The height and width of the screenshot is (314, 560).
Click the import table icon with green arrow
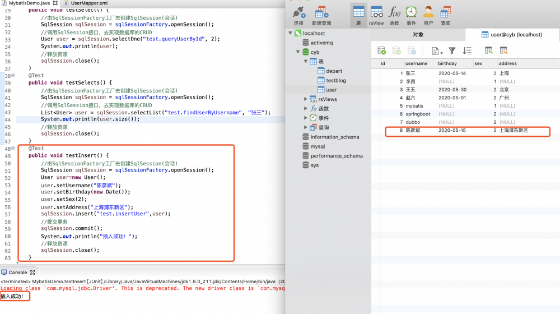pyautogui.click(x=488, y=51)
